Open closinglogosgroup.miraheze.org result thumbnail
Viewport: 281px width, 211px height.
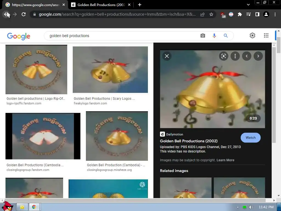click(x=117, y=136)
